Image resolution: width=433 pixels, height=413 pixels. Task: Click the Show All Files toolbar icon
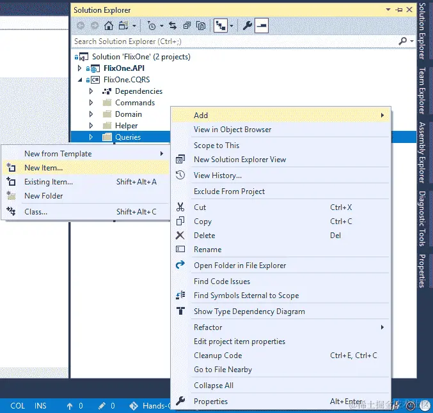(x=201, y=26)
